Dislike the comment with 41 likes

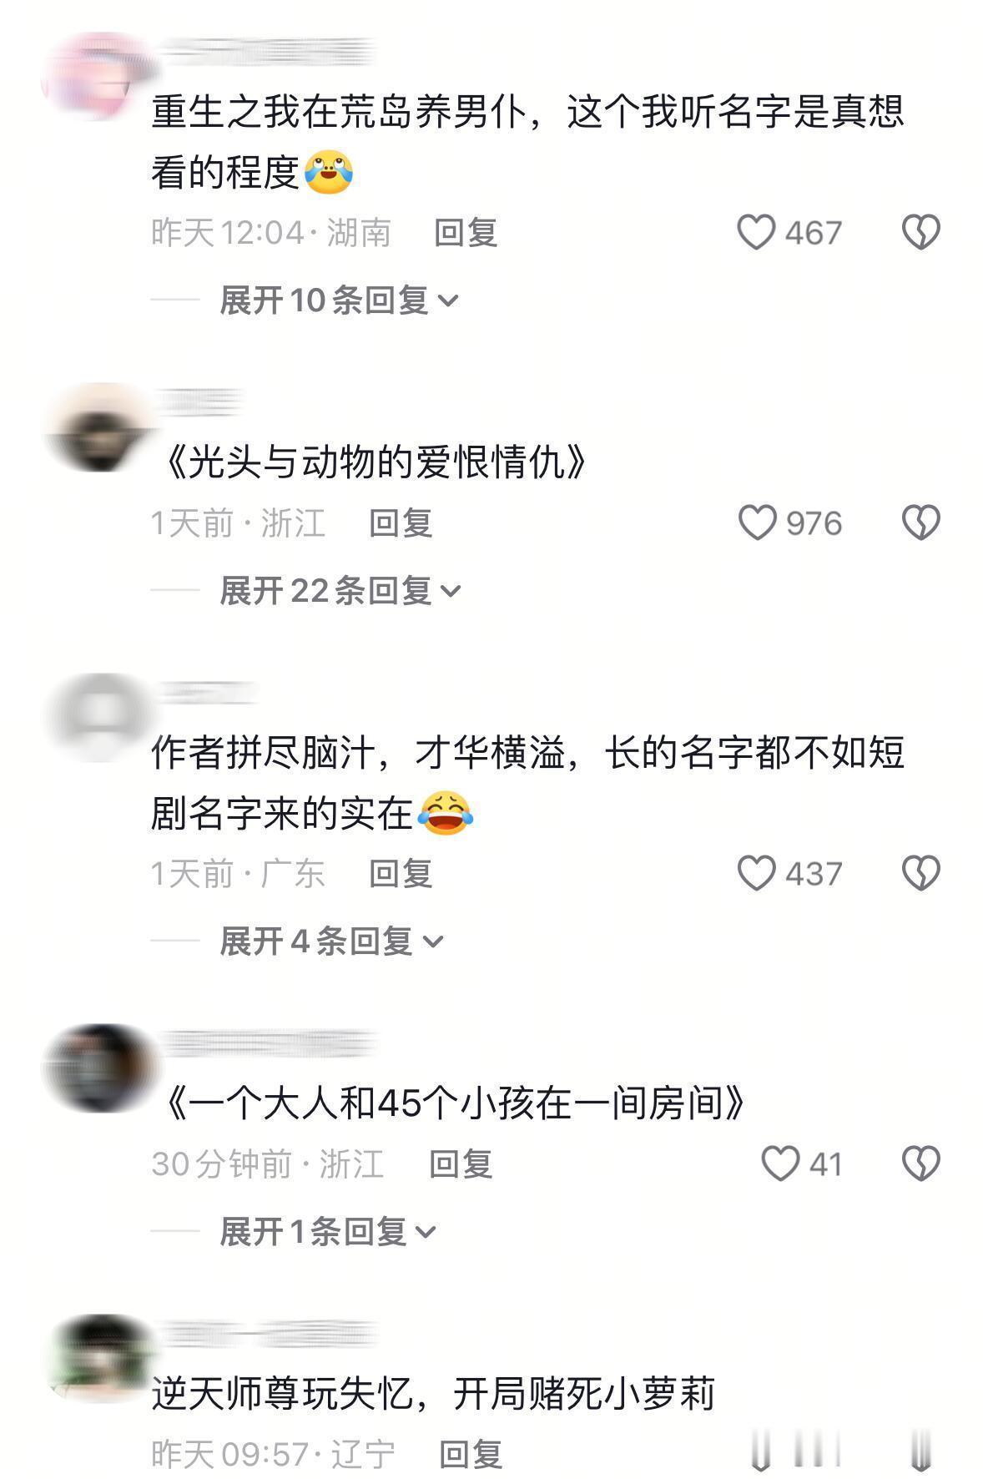tap(921, 1164)
